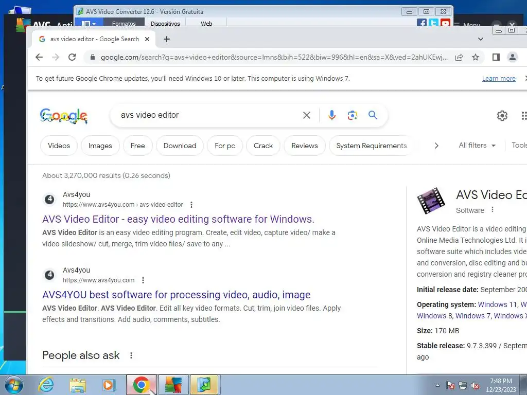Viewport: 527px width, 395px height.
Task: Open the Windows Start menu
Action: [14, 385]
